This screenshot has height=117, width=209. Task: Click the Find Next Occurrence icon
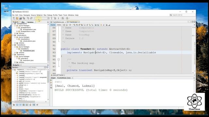coord(79,25)
